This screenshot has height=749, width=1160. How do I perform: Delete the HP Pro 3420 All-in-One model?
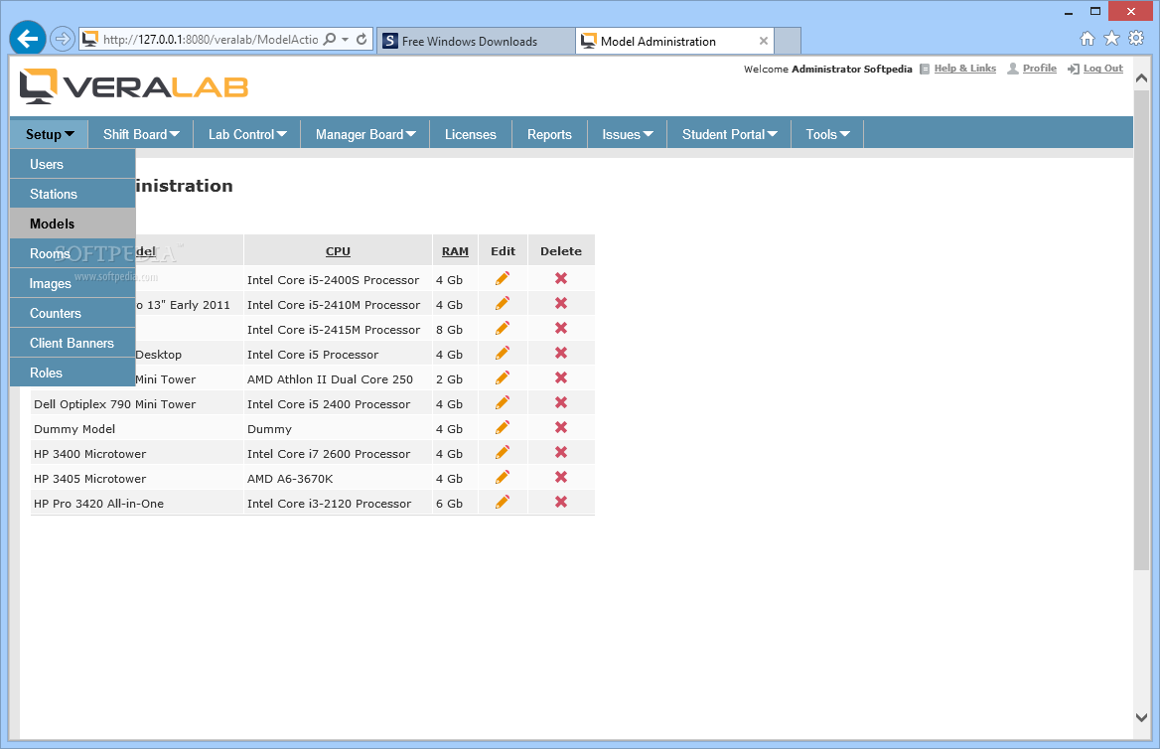561,502
